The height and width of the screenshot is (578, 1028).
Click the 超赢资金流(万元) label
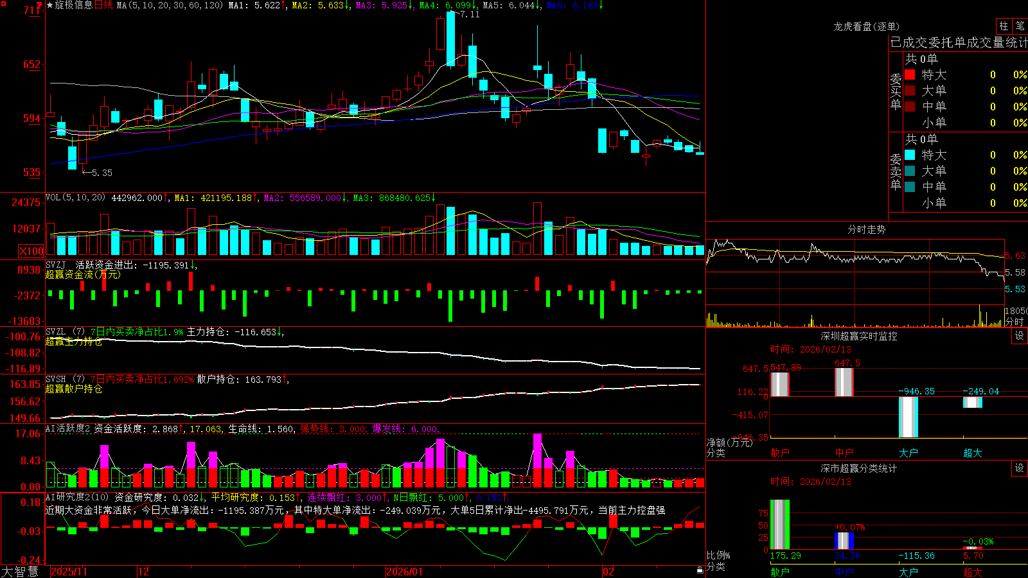click(83, 274)
